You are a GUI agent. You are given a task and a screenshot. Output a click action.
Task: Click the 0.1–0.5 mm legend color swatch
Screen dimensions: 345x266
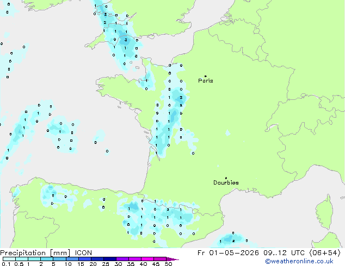coord(9,259)
